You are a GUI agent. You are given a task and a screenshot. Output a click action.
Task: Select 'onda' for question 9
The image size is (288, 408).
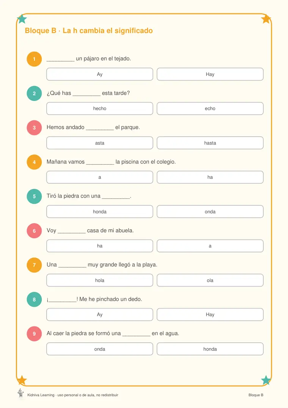pos(100,349)
